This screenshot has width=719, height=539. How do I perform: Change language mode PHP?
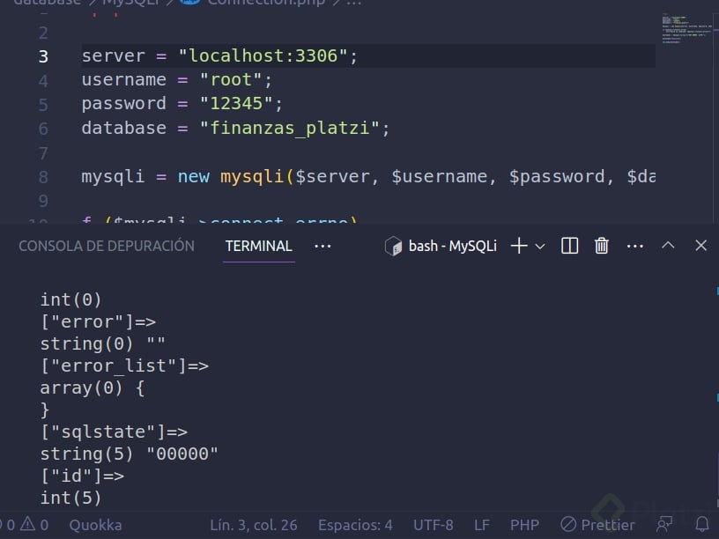(524, 525)
